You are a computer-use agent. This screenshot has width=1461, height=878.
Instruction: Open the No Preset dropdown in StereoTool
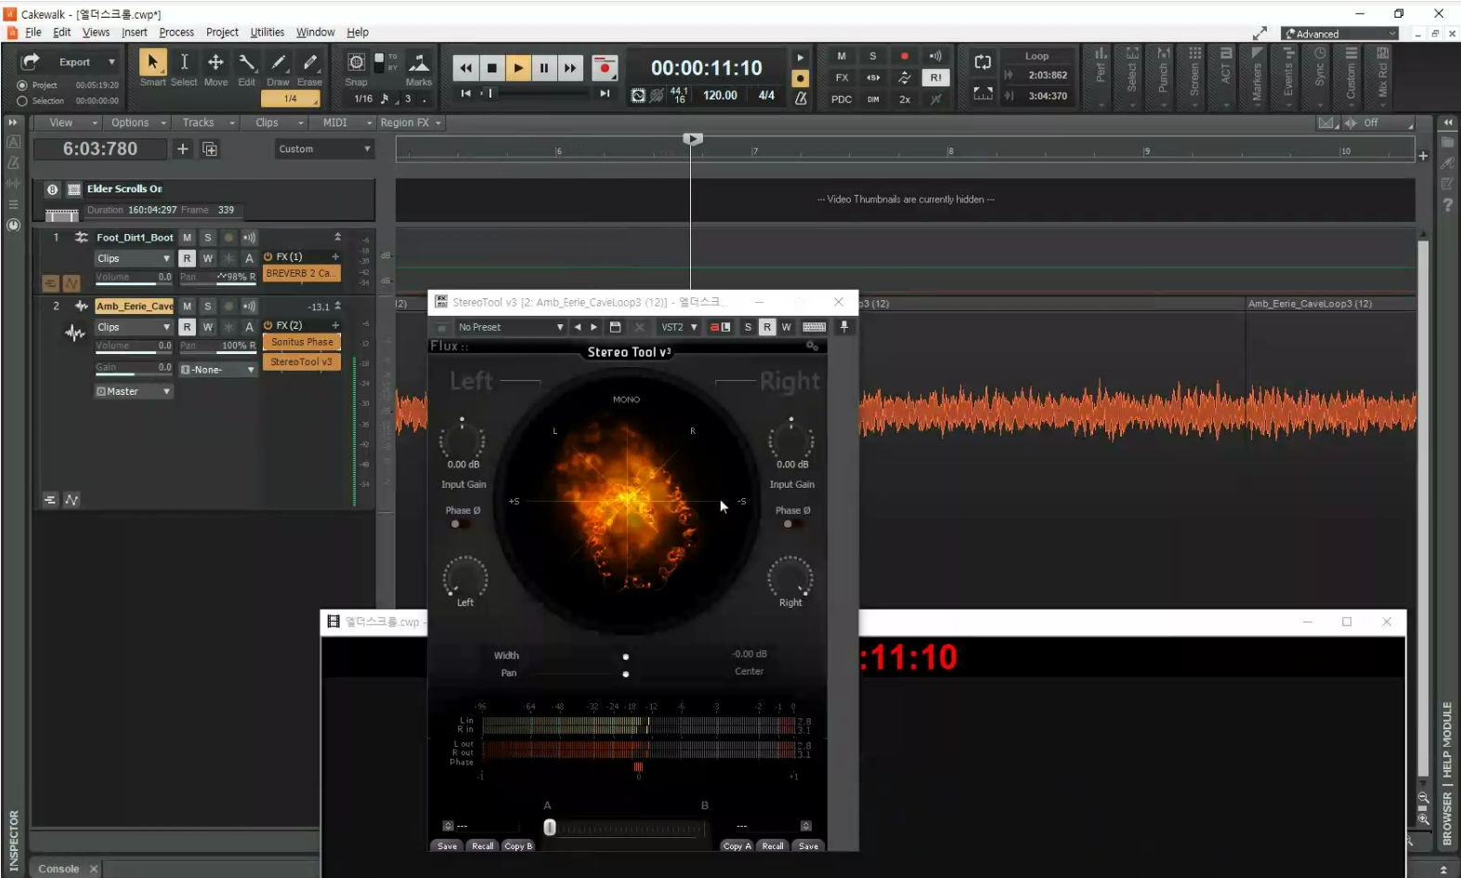[510, 327]
